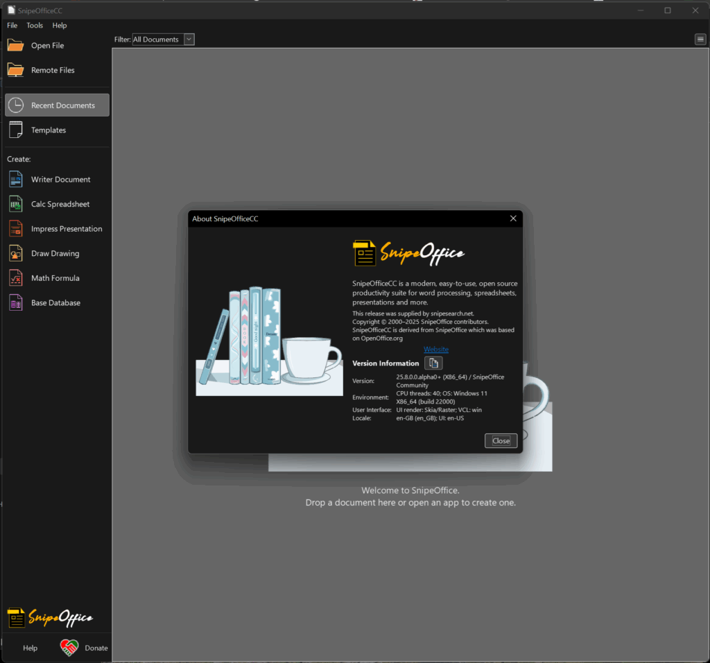
Task: Close the About SnipeOfficeCC dialog with X
Action: (513, 218)
